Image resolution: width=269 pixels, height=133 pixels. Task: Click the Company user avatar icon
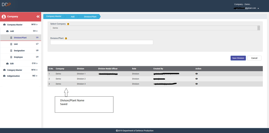(4, 17)
